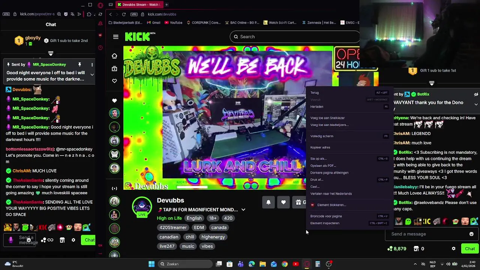Open the emoji picker in right chat input
Image resolution: width=480 pixels, height=270 pixels.
coord(471,234)
